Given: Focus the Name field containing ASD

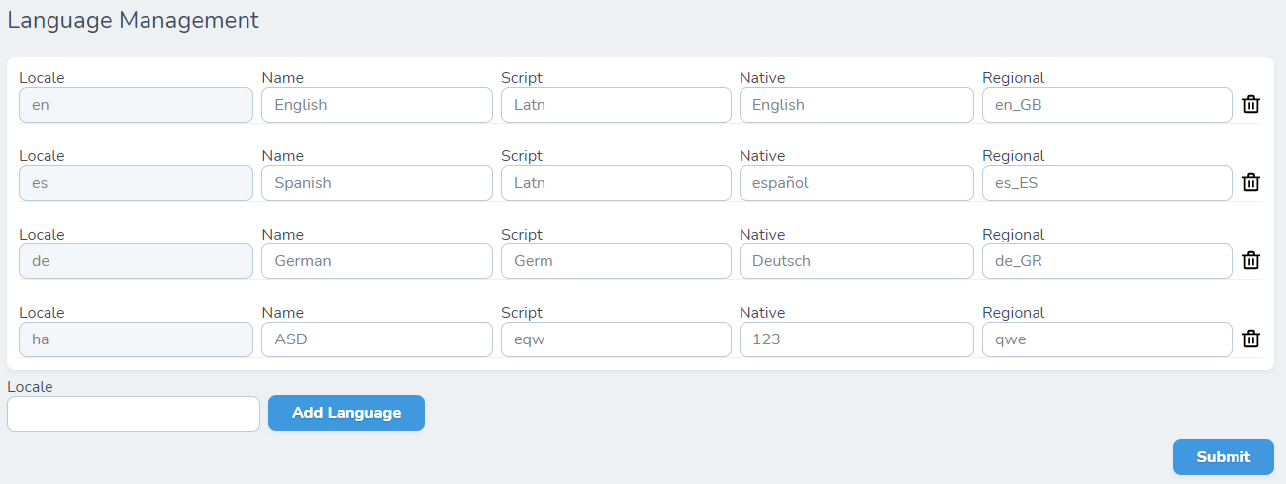Looking at the screenshot, I should point(376,339).
